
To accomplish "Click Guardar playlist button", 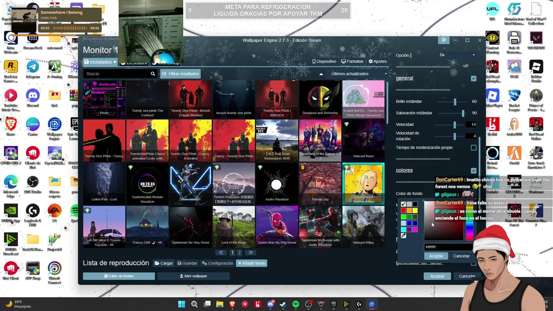I will (187, 263).
